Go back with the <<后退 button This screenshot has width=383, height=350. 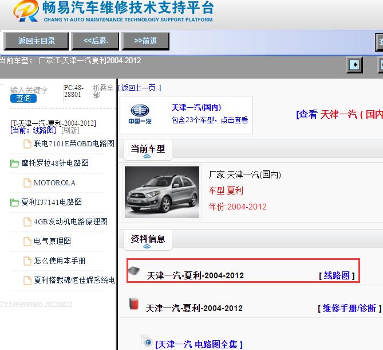point(95,41)
